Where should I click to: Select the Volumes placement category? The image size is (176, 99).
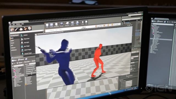click(x=13, y=48)
